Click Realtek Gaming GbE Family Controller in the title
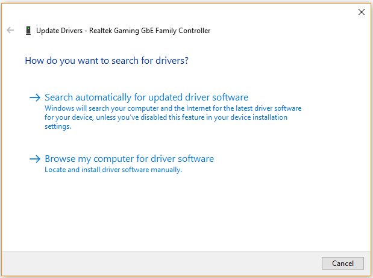Image resolution: width=373 pixels, height=278 pixels. pos(149,31)
